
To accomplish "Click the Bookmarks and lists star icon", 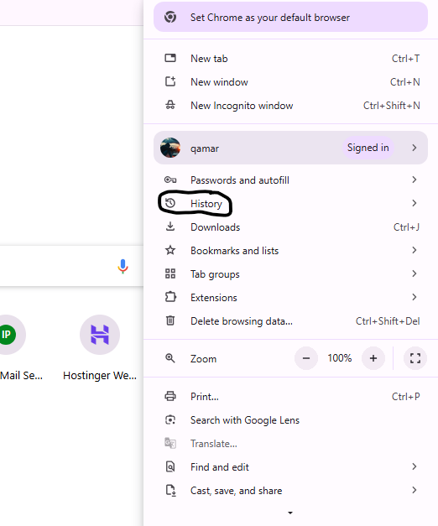I will coord(170,250).
